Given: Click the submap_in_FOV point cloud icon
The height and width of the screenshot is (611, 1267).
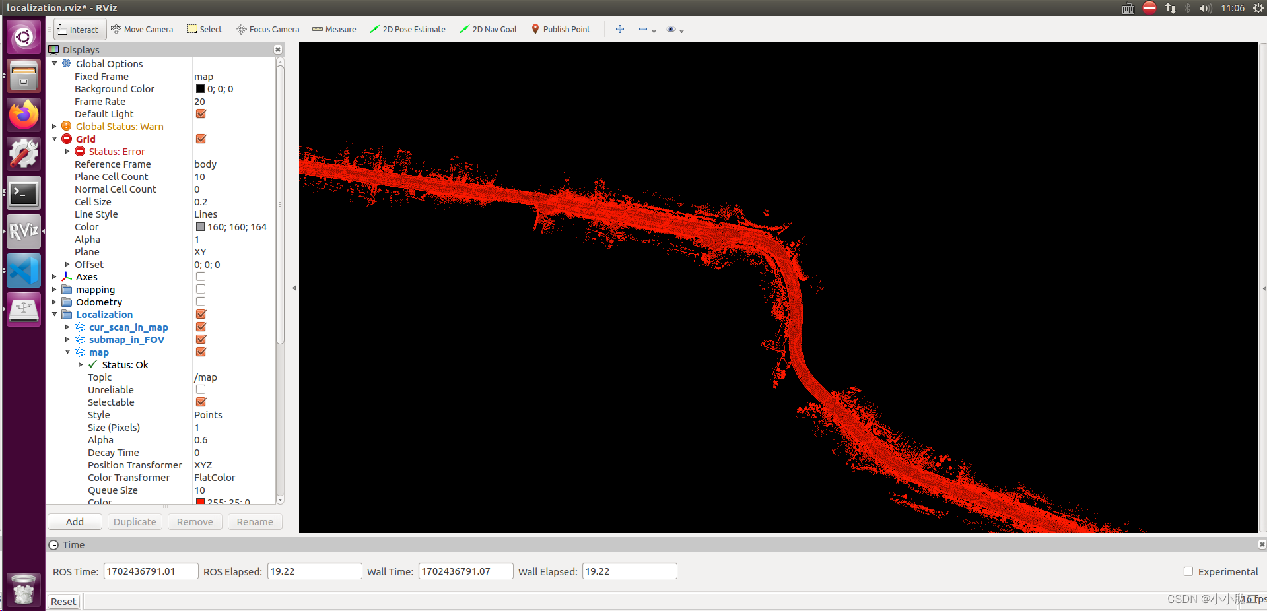Looking at the screenshot, I should coord(80,340).
